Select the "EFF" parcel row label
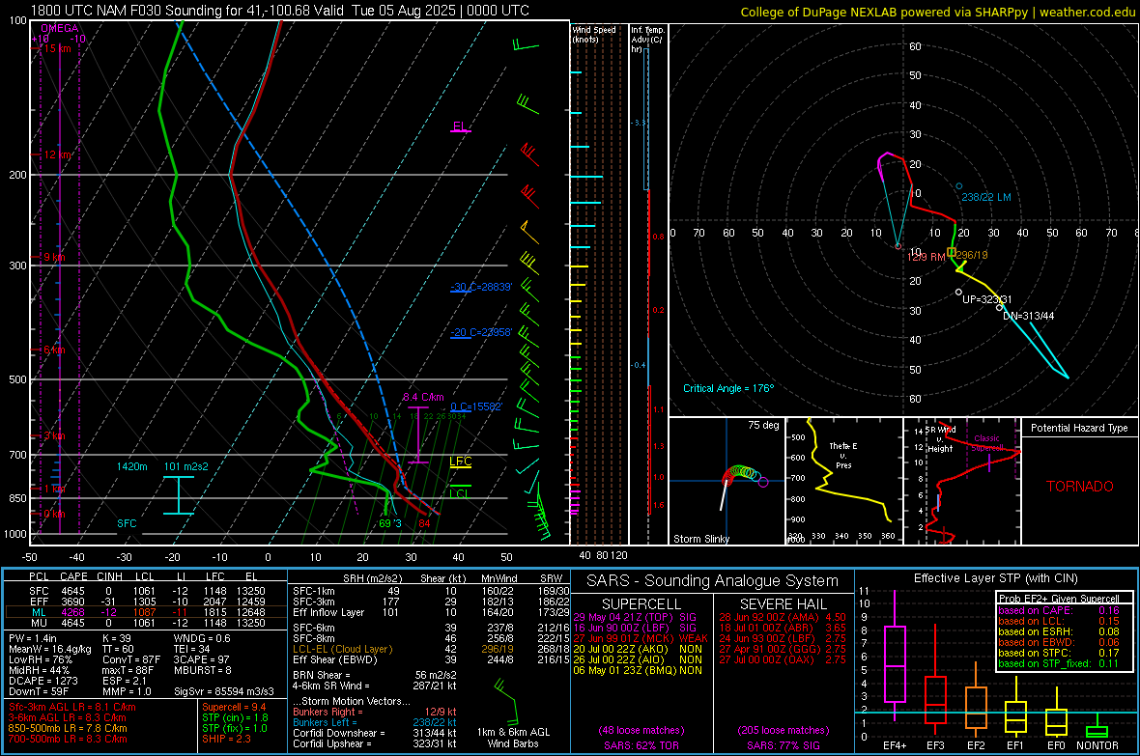The height and width of the screenshot is (756, 1140). pos(39,602)
